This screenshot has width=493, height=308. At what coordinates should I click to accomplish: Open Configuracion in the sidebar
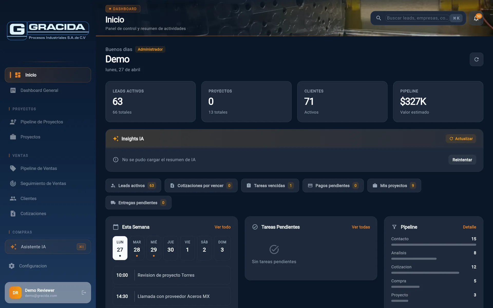(x=48, y=266)
